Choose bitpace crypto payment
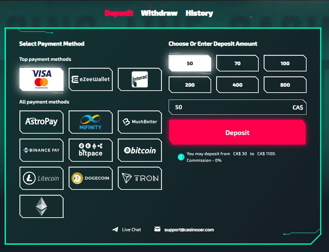Image resolution: width=329 pixels, height=252 pixels. point(91,150)
